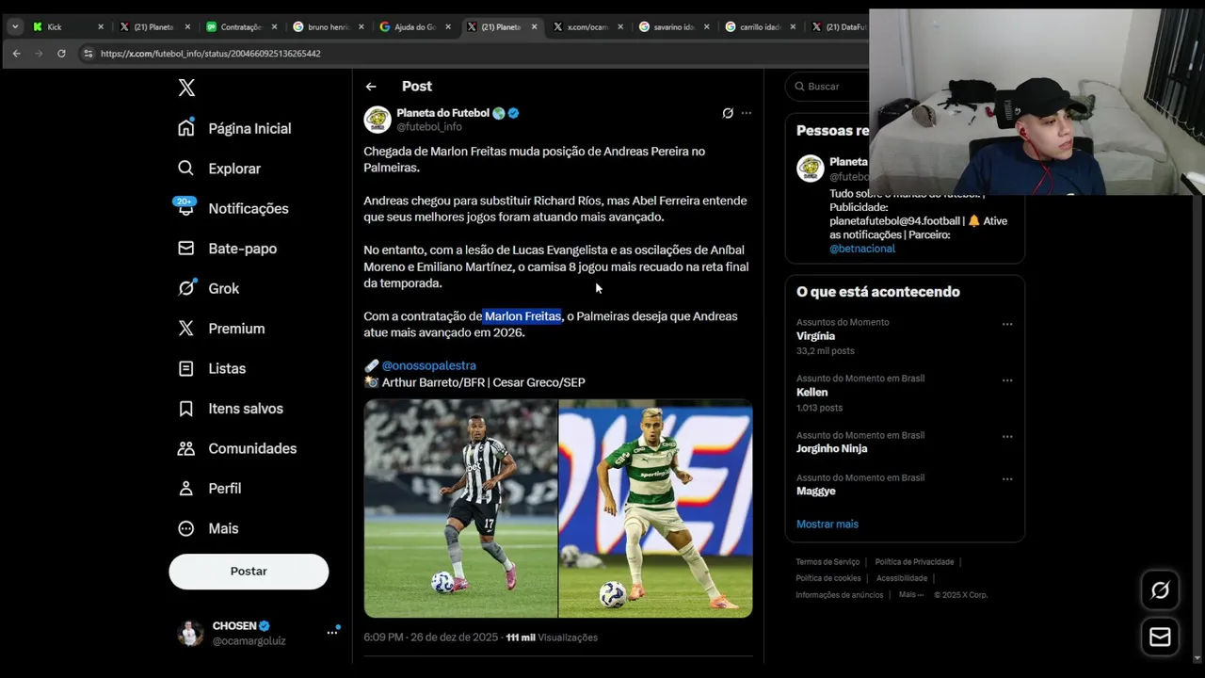Open Política de cookies link
This screenshot has height=678, width=1205.
(828, 578)
